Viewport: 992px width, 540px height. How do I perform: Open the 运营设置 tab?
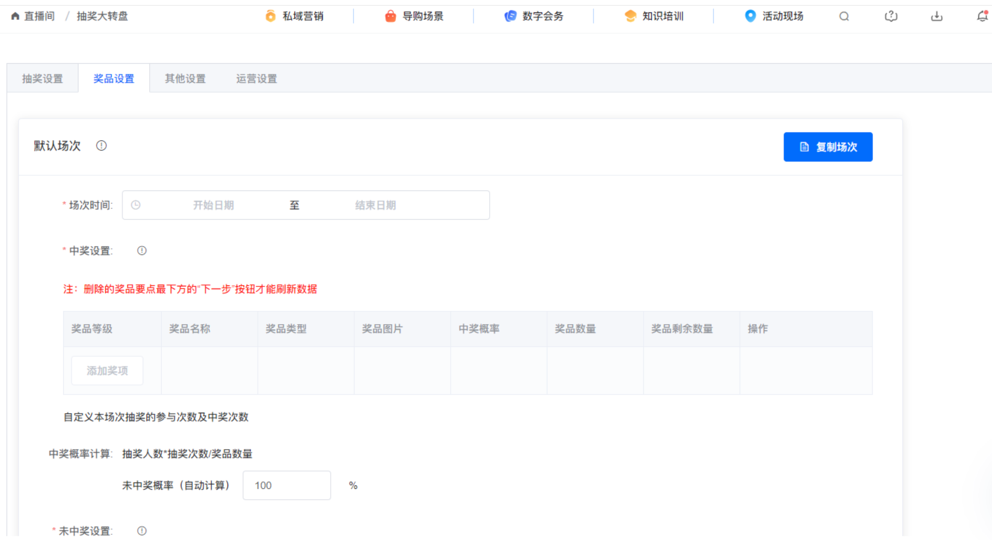click(x=256, y=79)
